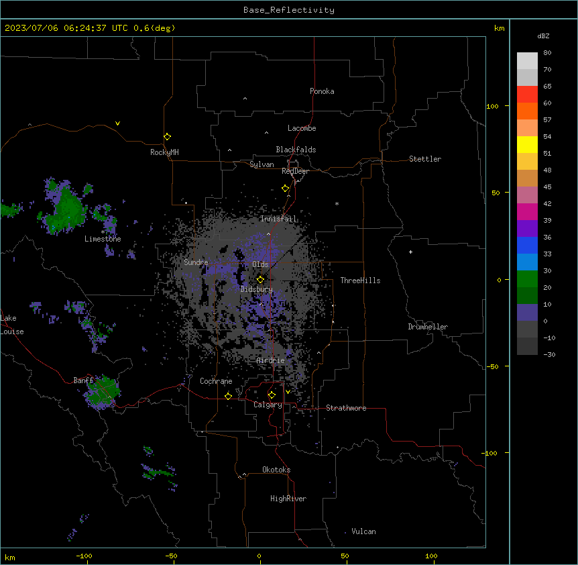The width and height of the screenshot is (578, 565).
Task: Select the magenta swatch between 42 and 39 dBZ
Action: pos(527,211)
